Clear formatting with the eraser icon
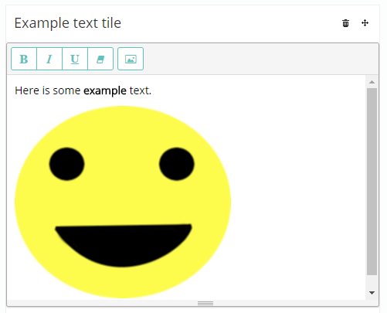The image size is (387, 313). coord(100,59)
